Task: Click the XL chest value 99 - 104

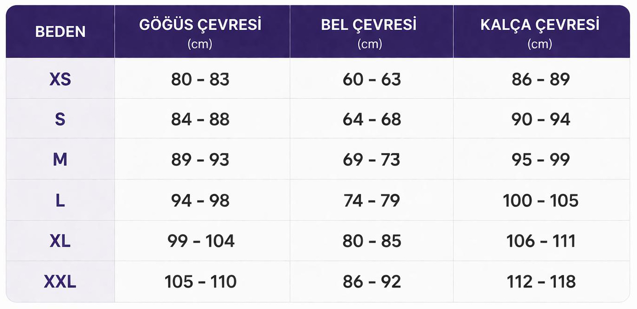Action: coord(201,241)
